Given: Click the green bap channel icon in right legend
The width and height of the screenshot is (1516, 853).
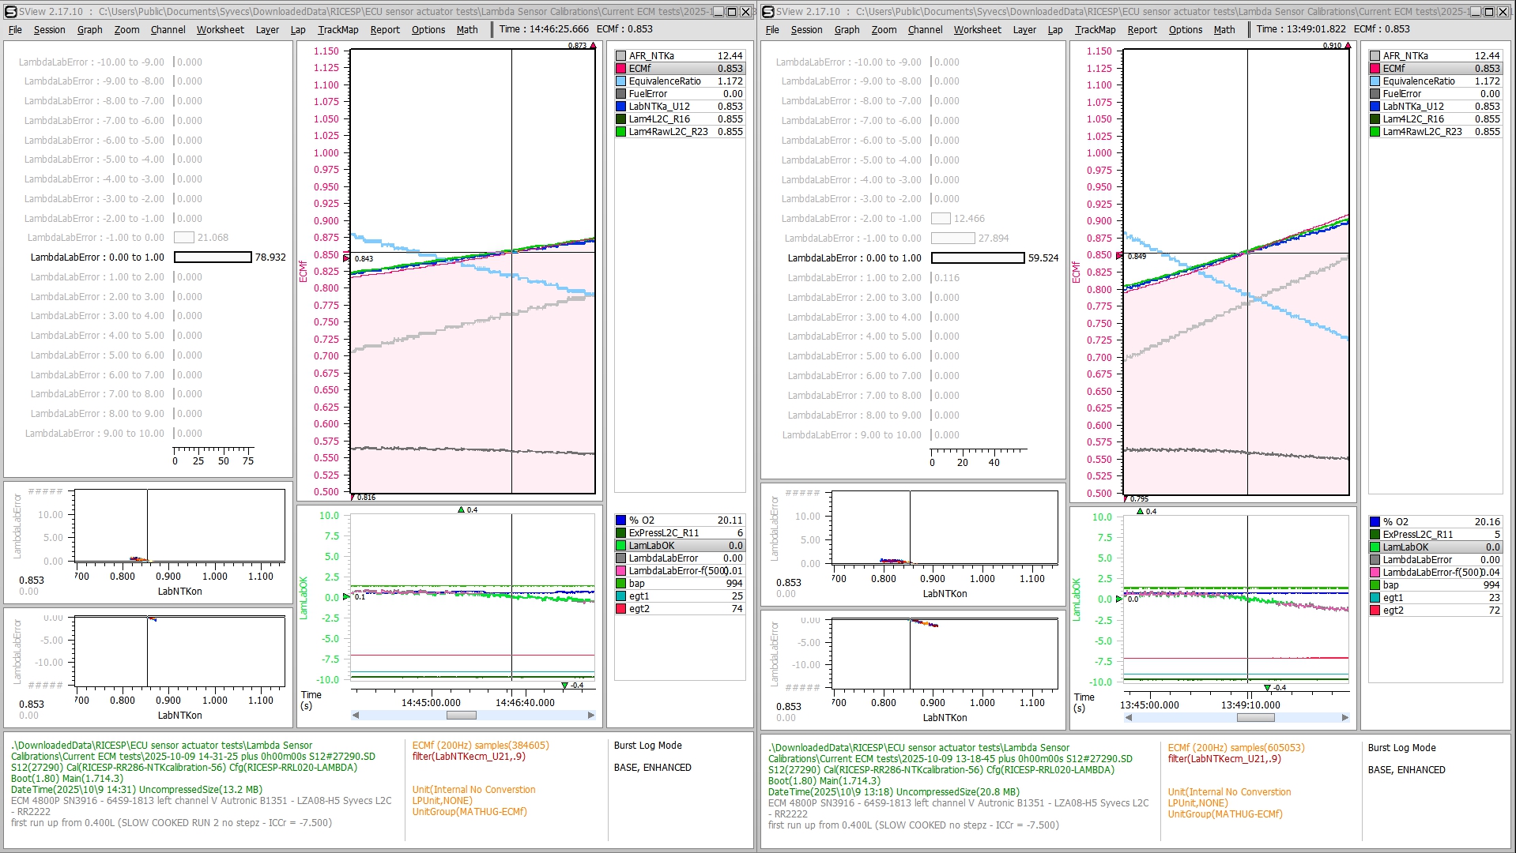Looking at the screenshot, I should coord(1375,584).
